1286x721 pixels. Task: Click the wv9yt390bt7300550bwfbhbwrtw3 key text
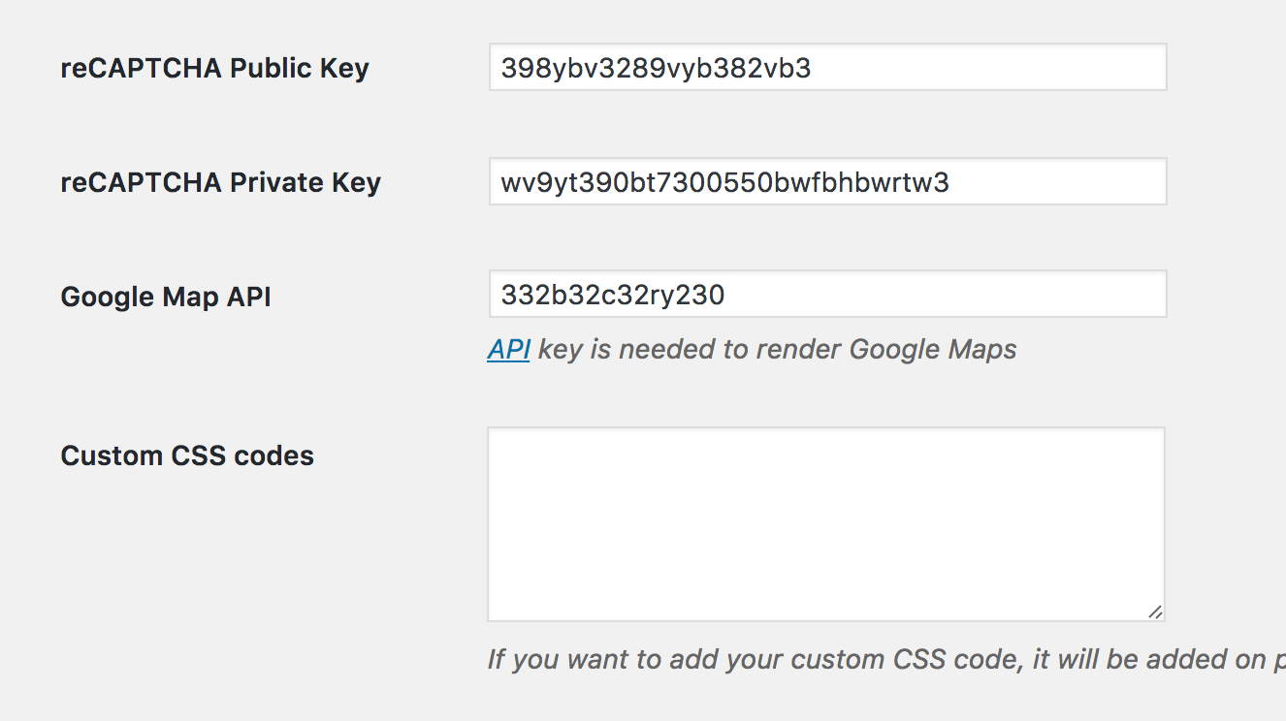tap(724, 182)
